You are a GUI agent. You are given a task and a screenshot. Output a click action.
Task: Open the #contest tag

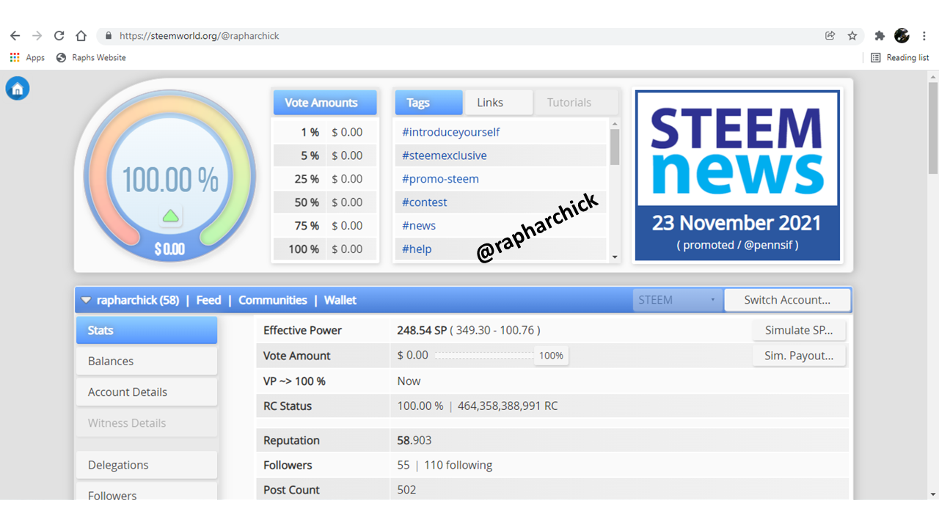pyautogui.click(x=424, y=202)
